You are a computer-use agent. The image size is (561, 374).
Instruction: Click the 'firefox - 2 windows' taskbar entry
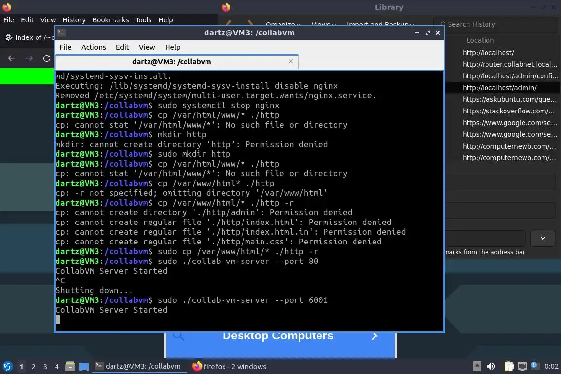[x=229, y=366]
